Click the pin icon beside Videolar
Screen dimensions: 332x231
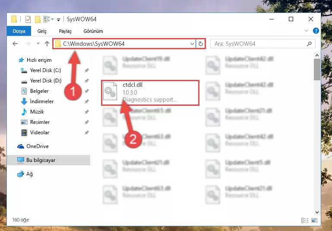click(87, 133)
